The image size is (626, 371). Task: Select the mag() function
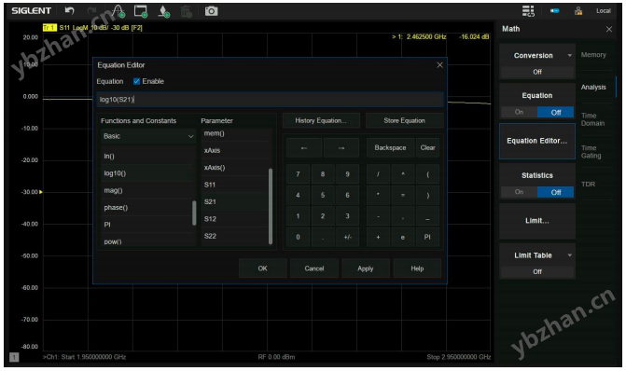tap(146, 191)
